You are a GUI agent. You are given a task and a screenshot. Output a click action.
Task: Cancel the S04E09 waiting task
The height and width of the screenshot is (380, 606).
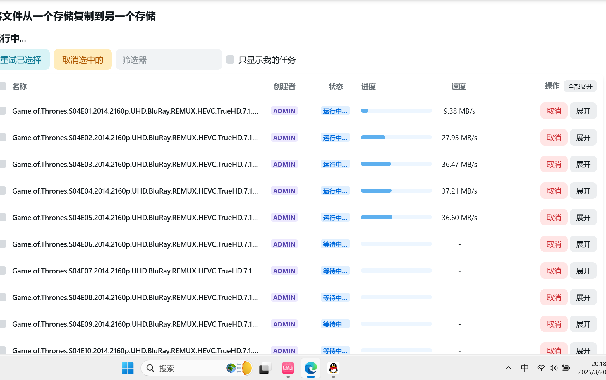[554, 324]
